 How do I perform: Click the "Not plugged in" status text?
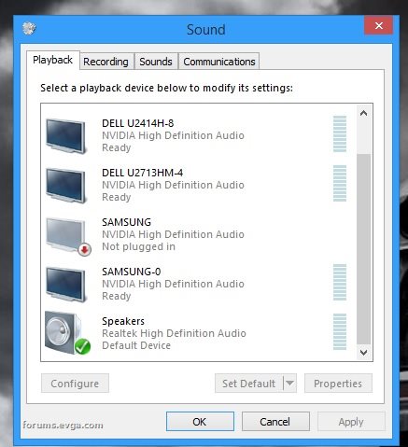pos(139,246)
